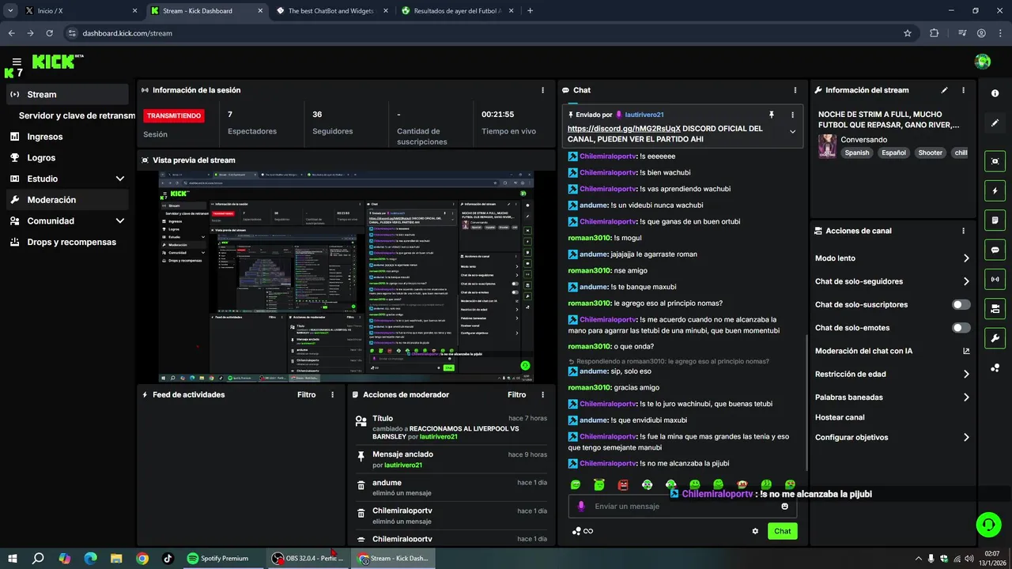The image size is (1012, 569).
Task: Select the wrench icon in the right rail
Action: click(x=995, y=338)
